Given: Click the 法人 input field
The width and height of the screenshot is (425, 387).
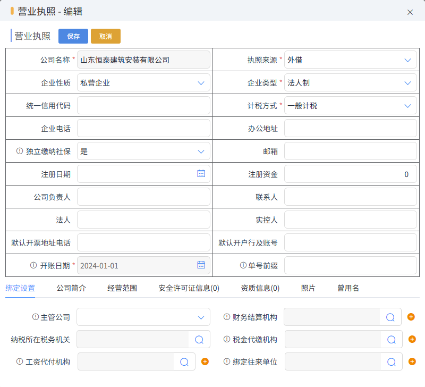Looking at the screenshot, I should [x=143, y=220].
